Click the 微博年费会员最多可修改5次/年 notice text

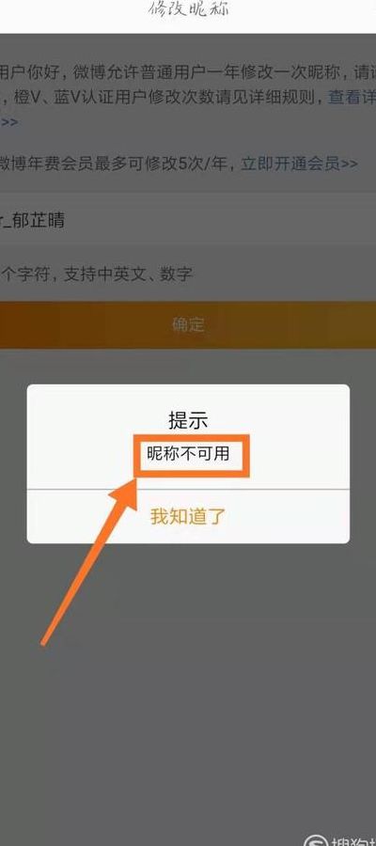tap(114, 164)
